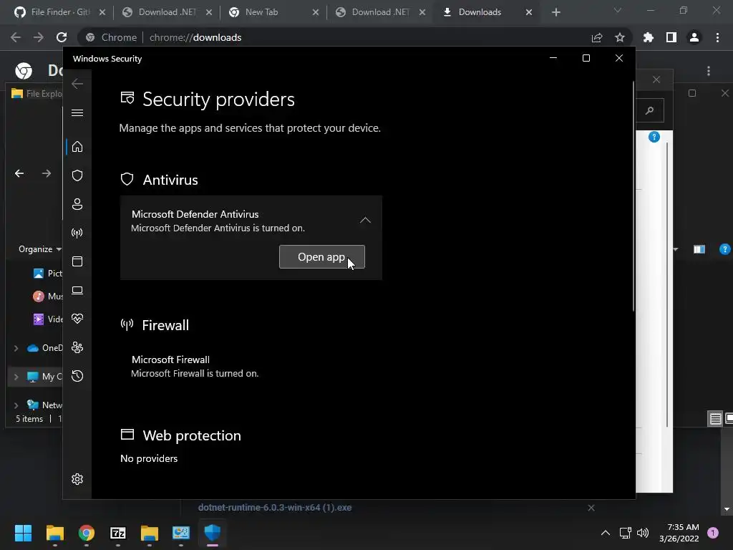Open Protection history clock icon
Image resolution: width=733 pixels, height=550 pixels.
click(x=77, y=376)
